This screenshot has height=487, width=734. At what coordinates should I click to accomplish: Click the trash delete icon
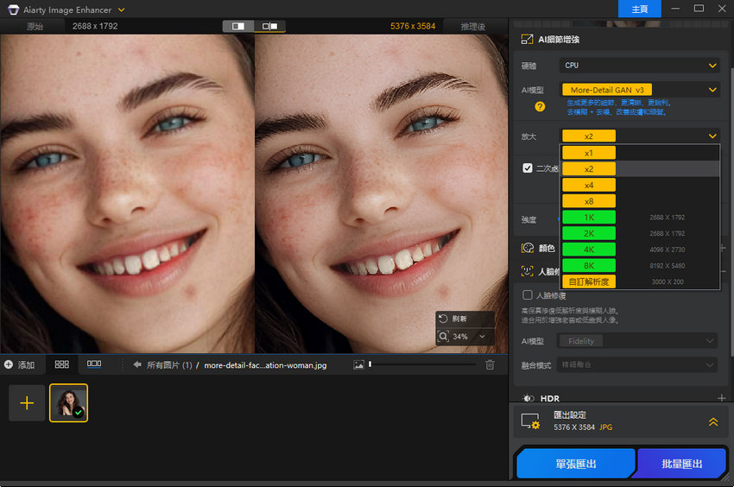(490, 364)
